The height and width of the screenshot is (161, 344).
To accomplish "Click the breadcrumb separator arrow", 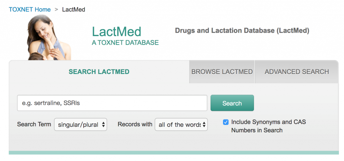I will pyautogui.click(x=56, y=9).
